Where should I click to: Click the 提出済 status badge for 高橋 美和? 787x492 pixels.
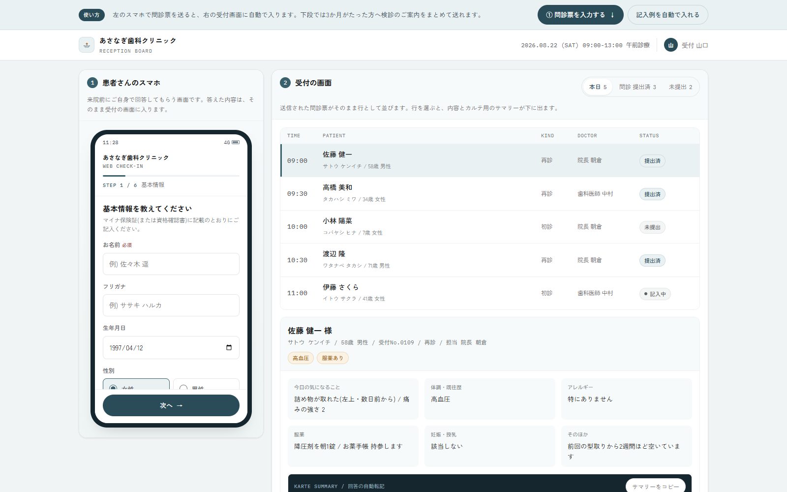[x=652, y=194]
